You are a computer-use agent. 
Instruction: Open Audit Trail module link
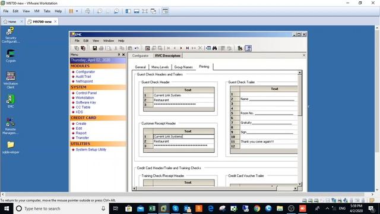click(x=83, y=77)
